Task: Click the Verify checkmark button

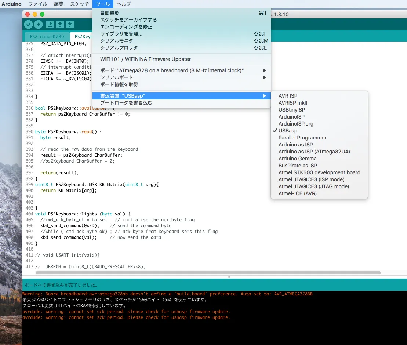Action: [x=28, y=24]
